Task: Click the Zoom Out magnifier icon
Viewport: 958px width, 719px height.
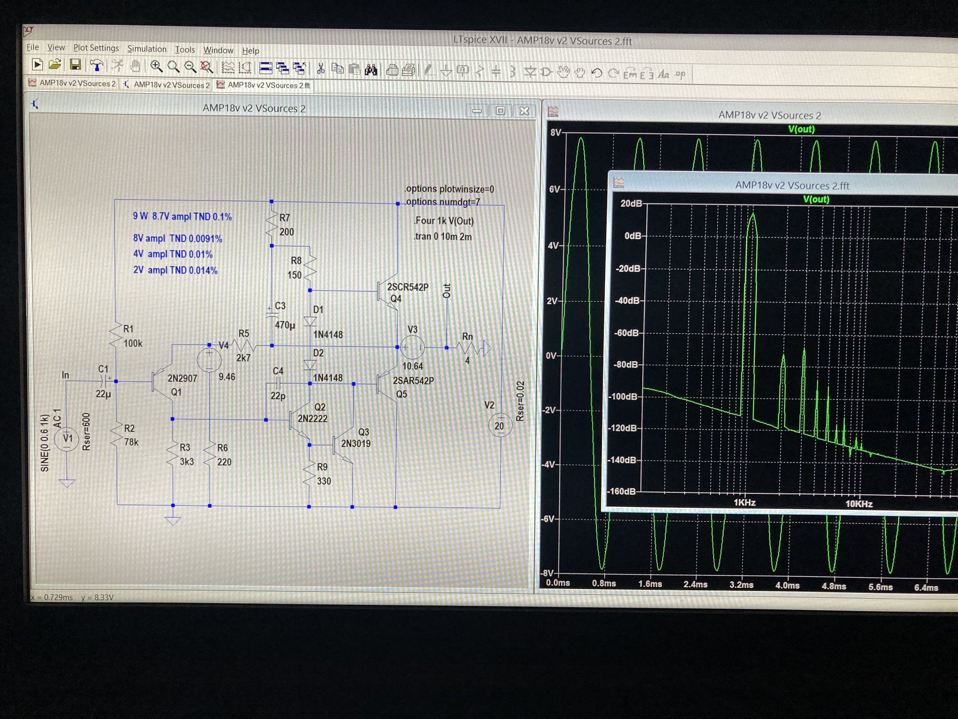Action: point(190,67)
